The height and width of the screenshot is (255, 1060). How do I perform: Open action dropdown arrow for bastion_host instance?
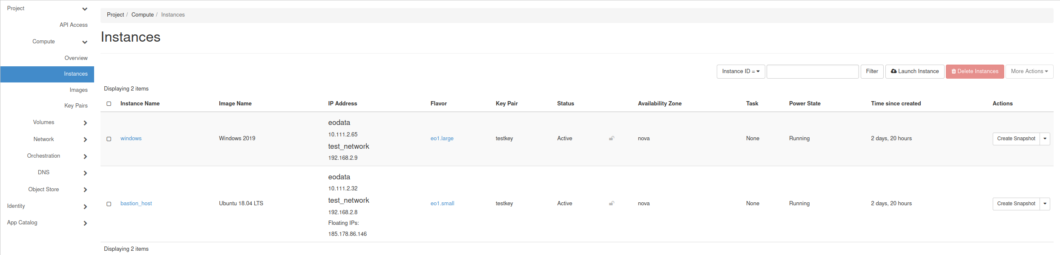point(1045,204)
